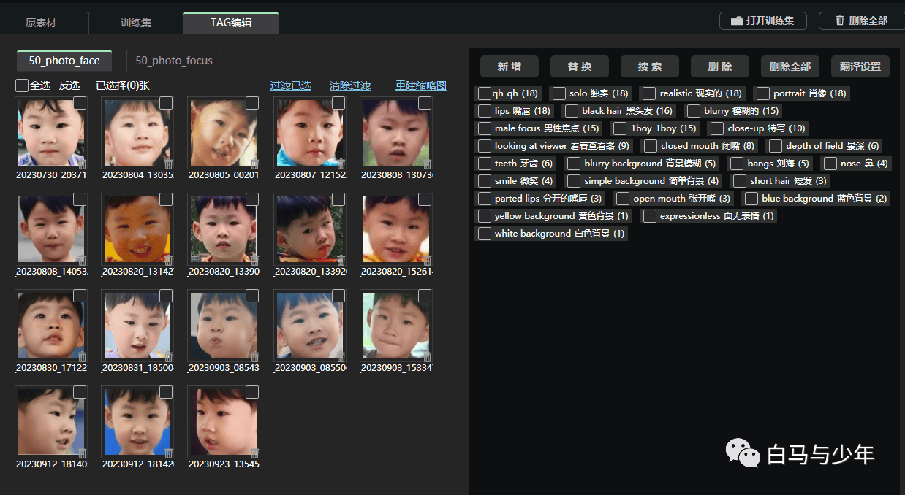This screenshot has height=495, width=905.
Task: Switch to the 训练集 tab
Action: [136, 23]
